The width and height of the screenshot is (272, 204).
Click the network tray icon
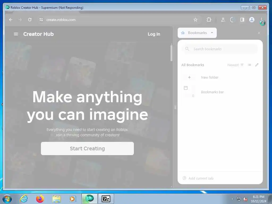coord(239,199)
